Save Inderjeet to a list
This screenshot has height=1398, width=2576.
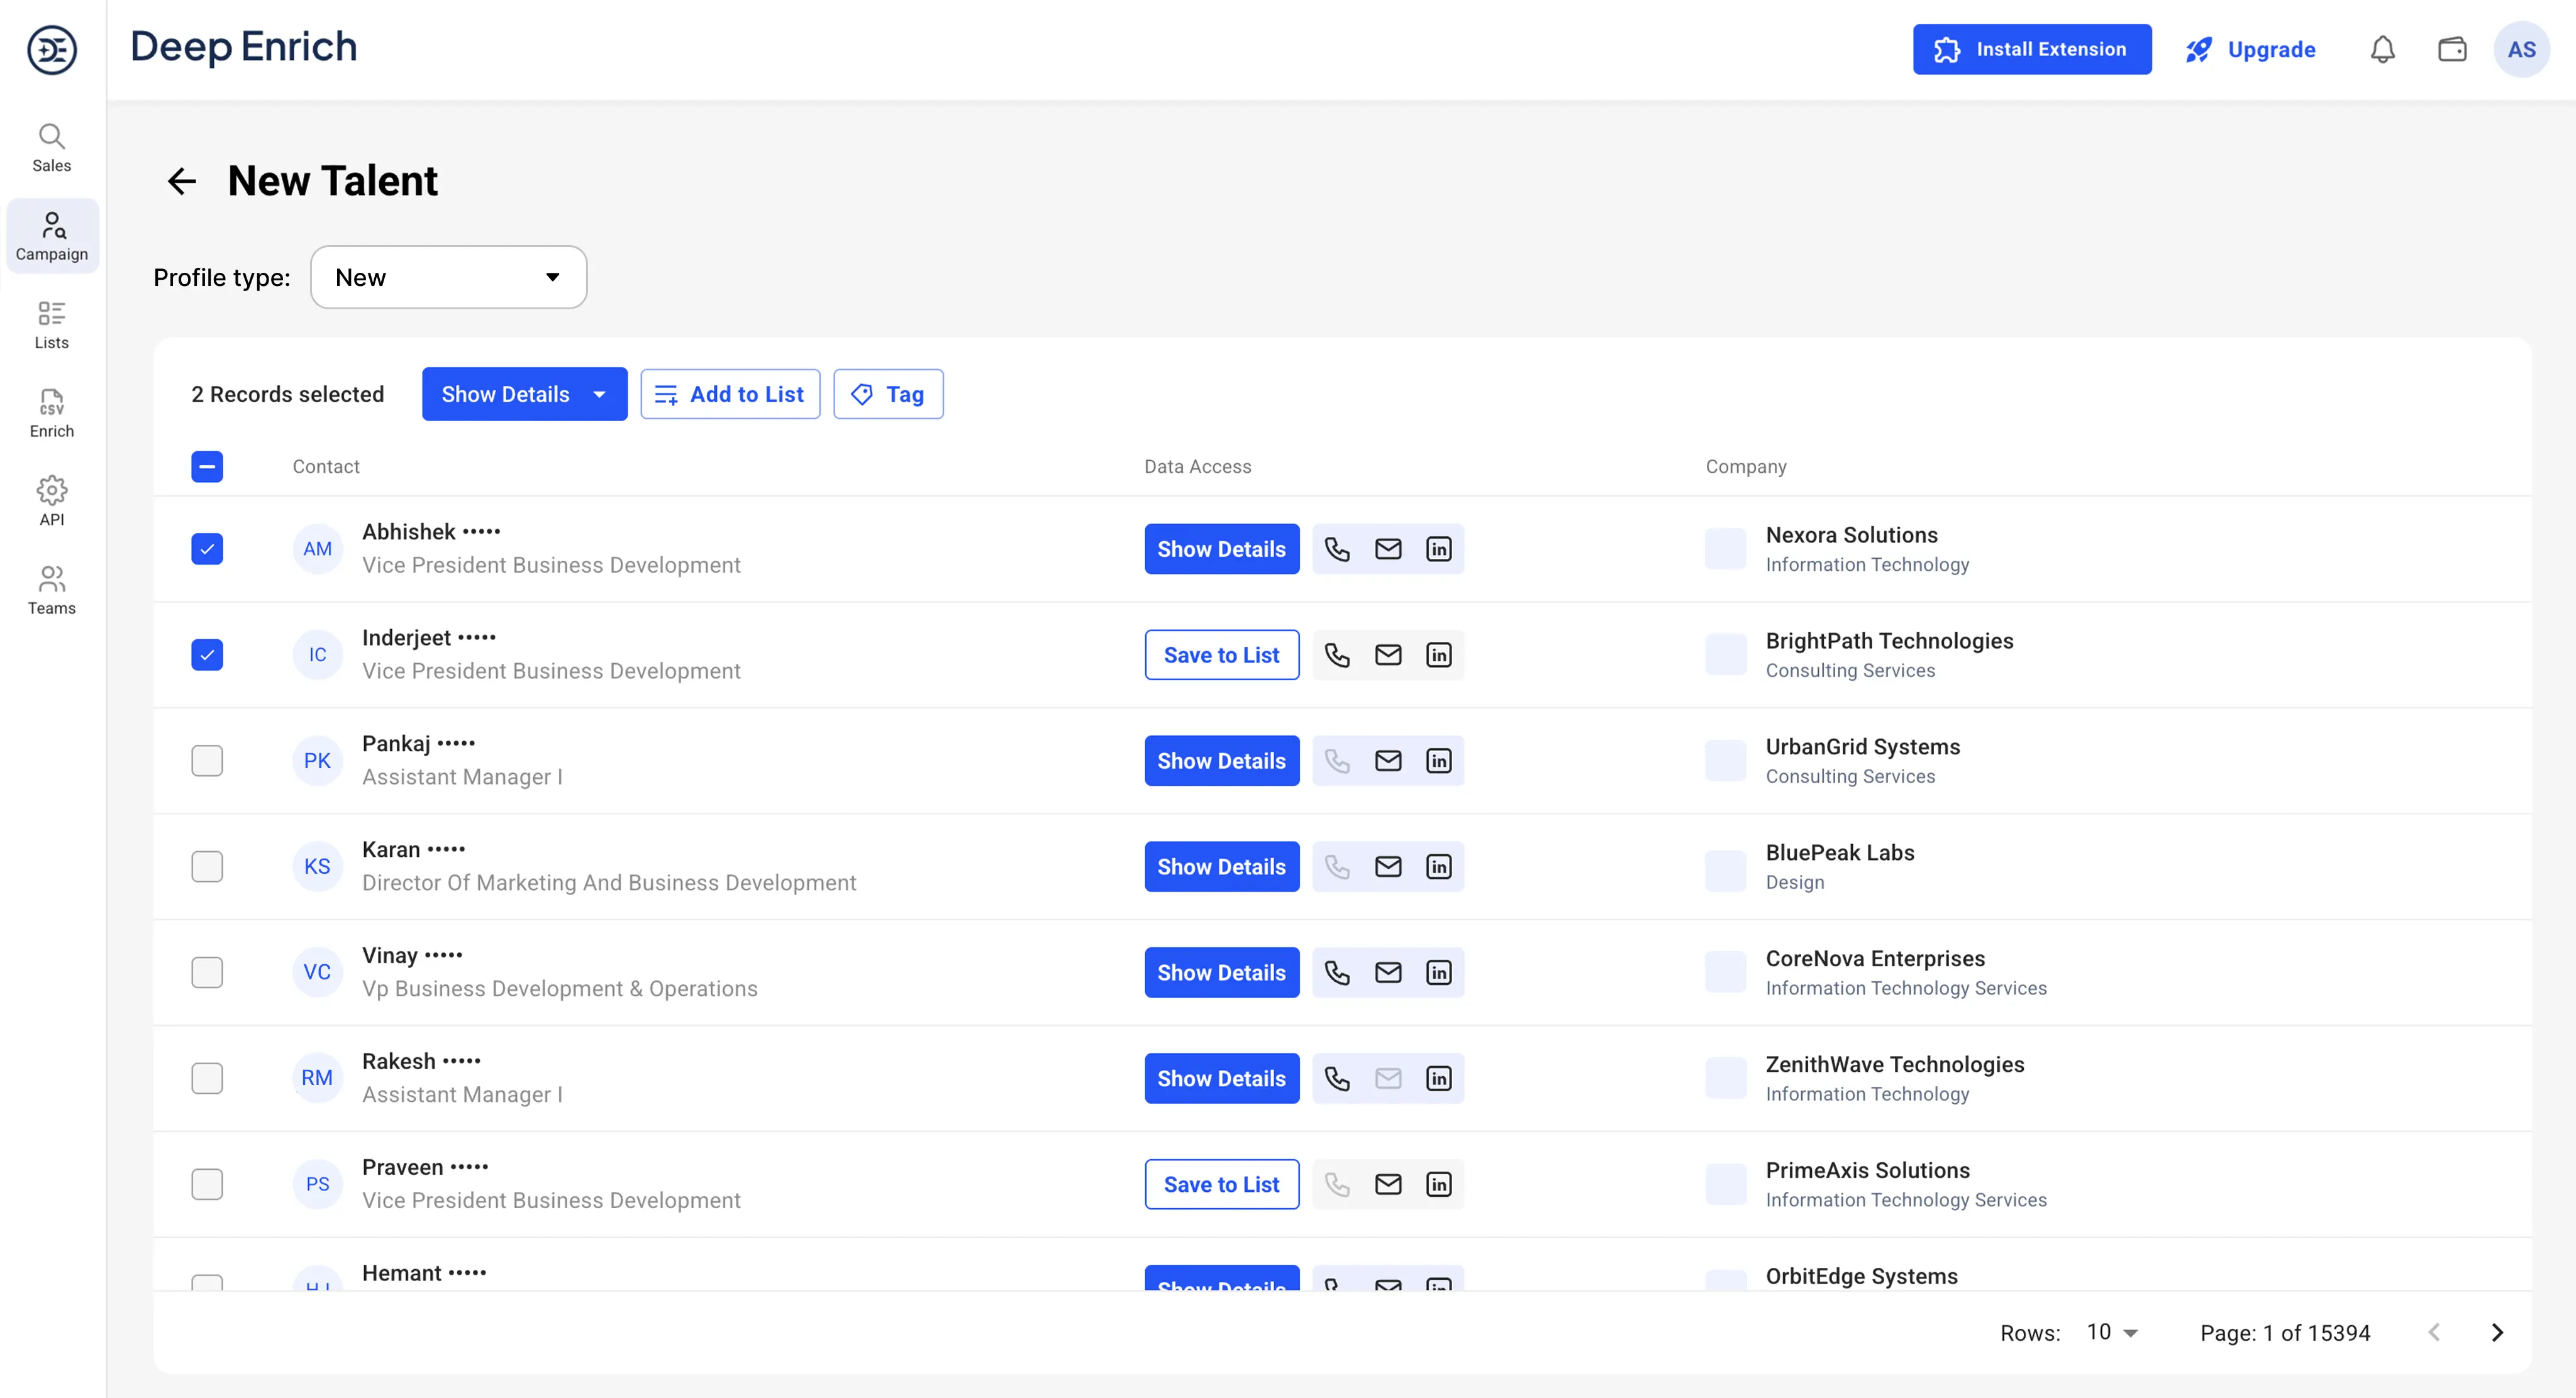(1221, 654)
